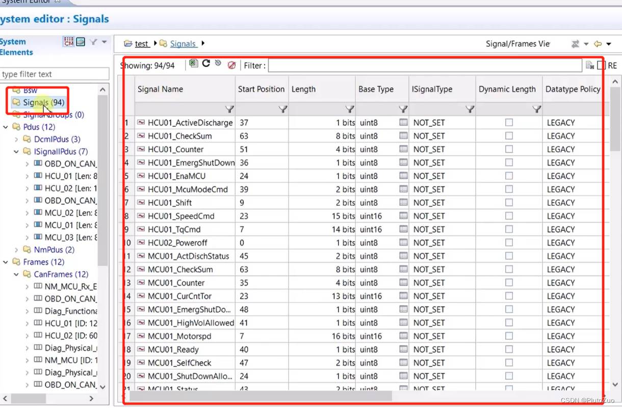Click the ISignalType column filter funnel
Viewport: 622px width, 408px height.
point(470,109)
